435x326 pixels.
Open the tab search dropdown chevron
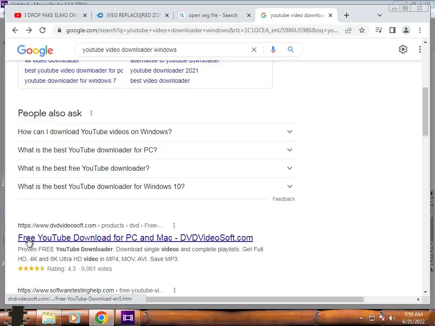[x=380, y=15]
